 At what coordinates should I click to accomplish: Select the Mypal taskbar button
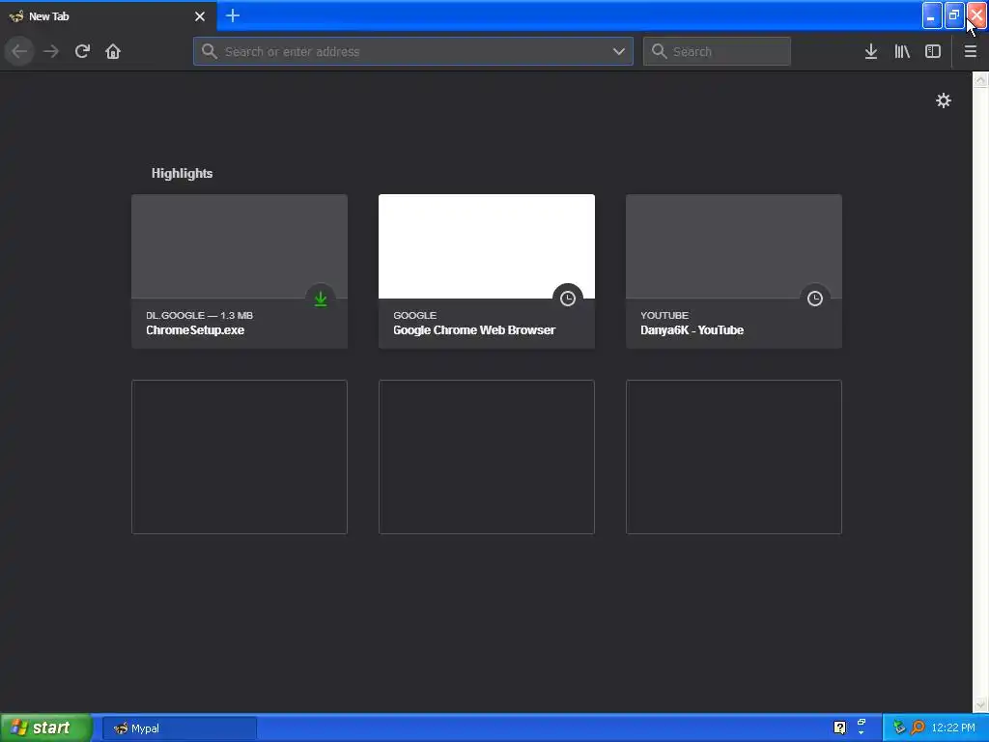(179, 728)
